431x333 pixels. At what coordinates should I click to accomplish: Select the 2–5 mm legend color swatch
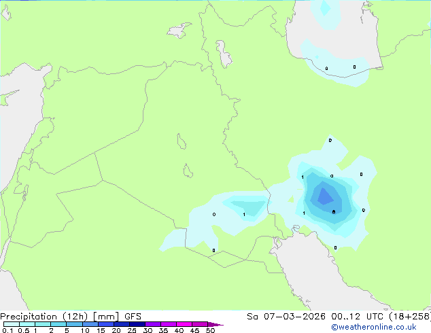(58, 324)
